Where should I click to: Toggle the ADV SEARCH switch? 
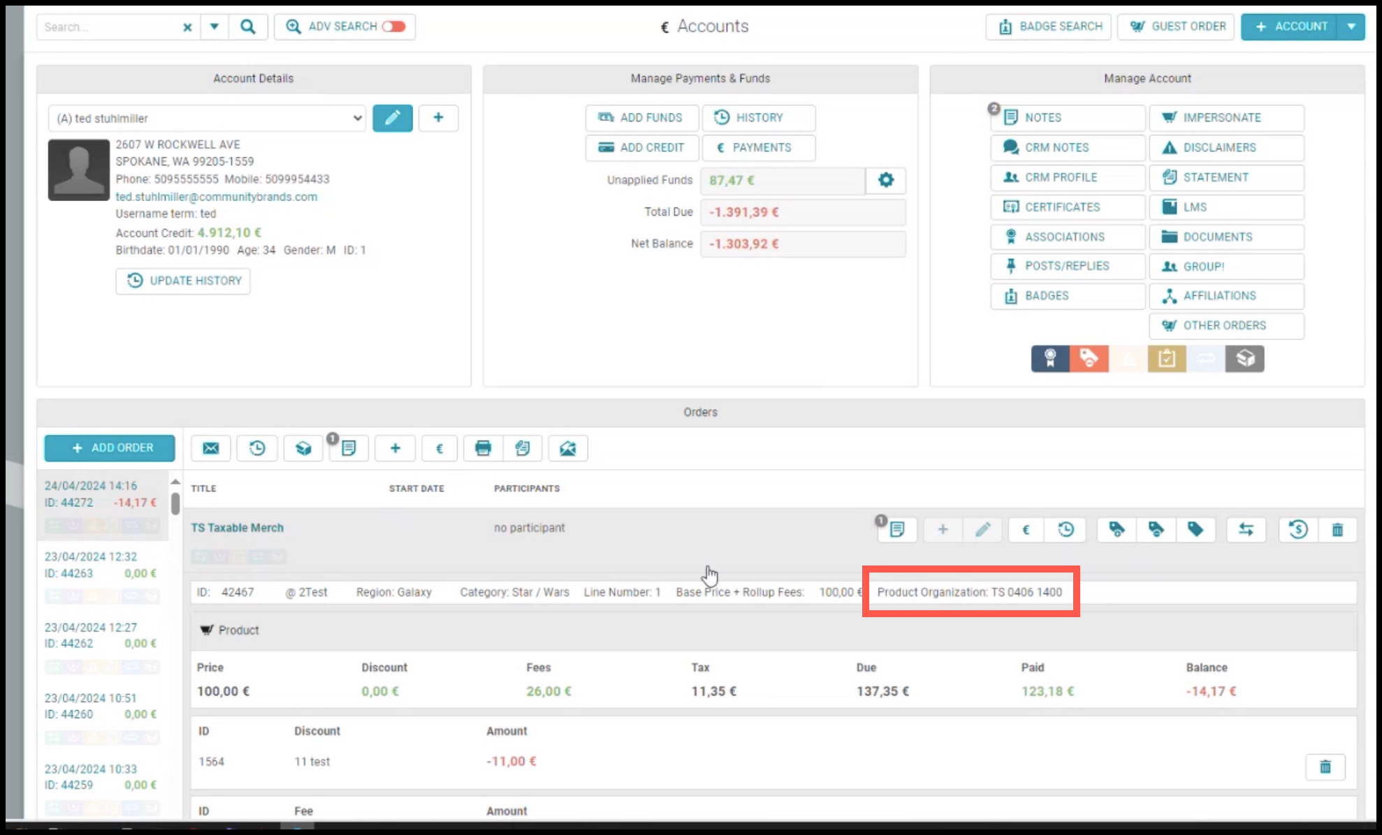tap(393, 27)
